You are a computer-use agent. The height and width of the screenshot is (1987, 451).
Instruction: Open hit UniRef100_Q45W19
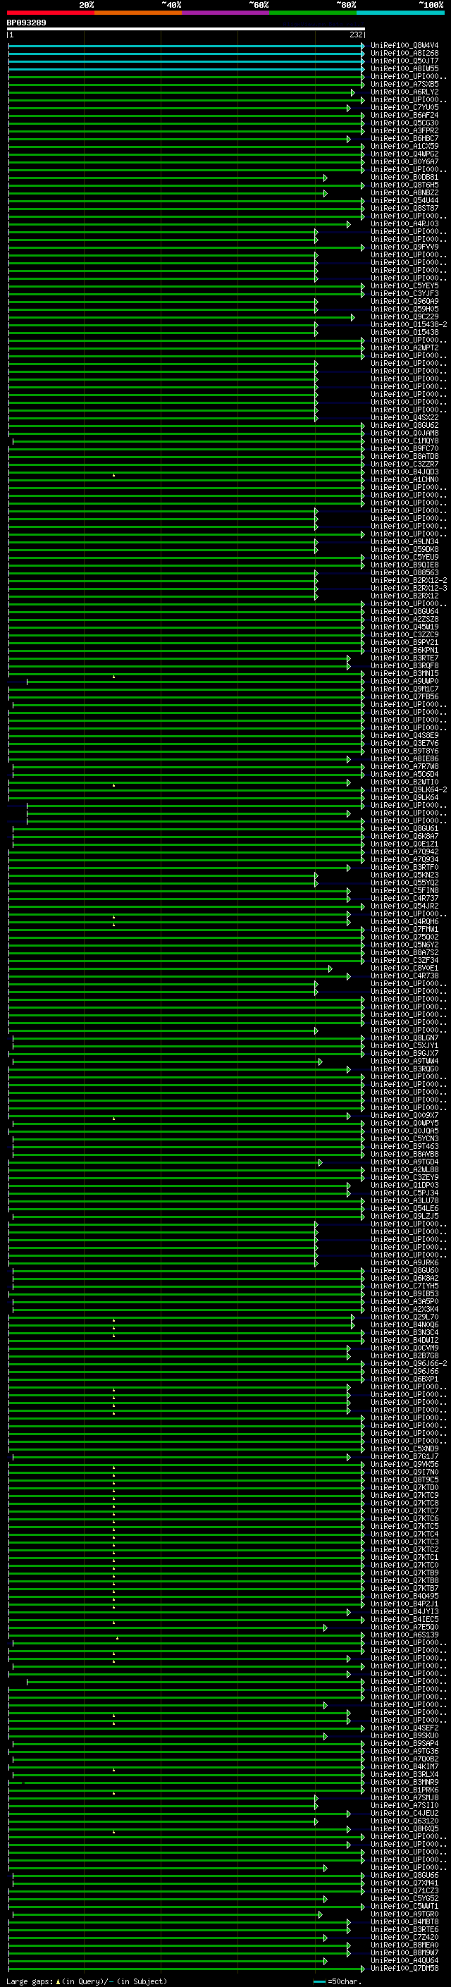pos(404,627)
